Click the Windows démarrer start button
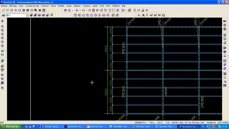Screen dimensions: 229x129 [x=11, y=126]
